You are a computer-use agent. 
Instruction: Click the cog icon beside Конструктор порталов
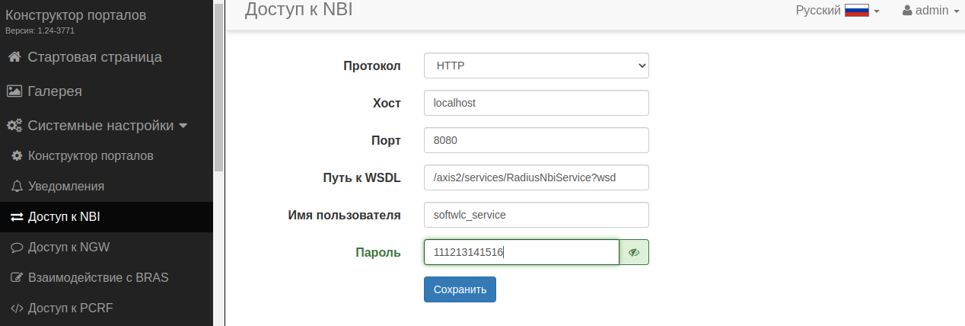coord(17,156)
